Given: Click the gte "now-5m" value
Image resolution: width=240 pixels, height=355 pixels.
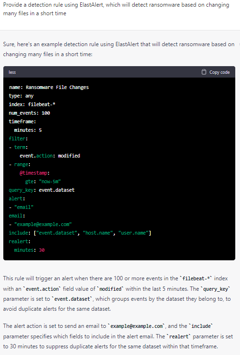Looking at the screenshot, I should (43, 182).
